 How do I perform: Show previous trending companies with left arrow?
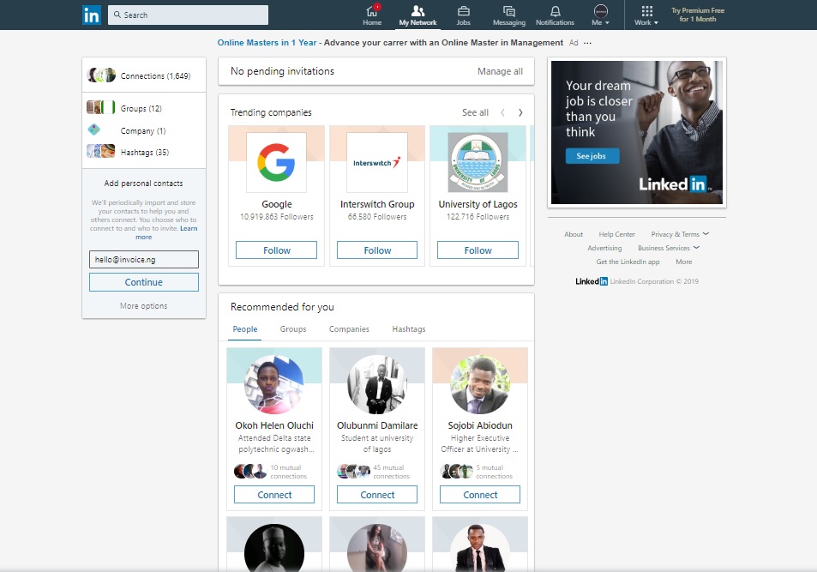coord(503,112)
